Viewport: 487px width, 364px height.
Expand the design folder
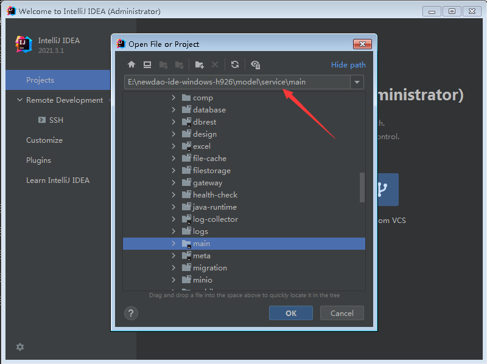click(x=173, y=134)
